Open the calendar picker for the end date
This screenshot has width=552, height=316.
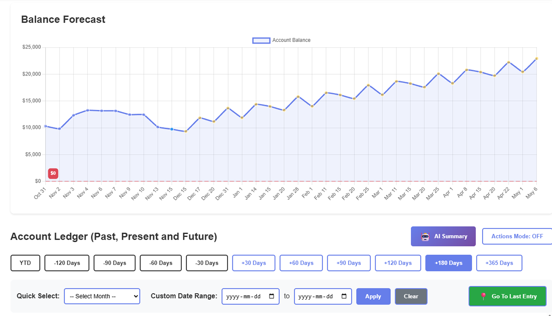(343, 296)
